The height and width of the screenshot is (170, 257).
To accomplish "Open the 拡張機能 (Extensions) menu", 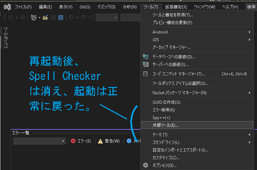I will (x=176, y=7).
